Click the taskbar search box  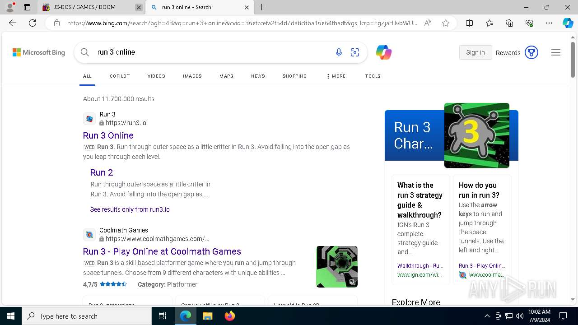coord(87,316)
